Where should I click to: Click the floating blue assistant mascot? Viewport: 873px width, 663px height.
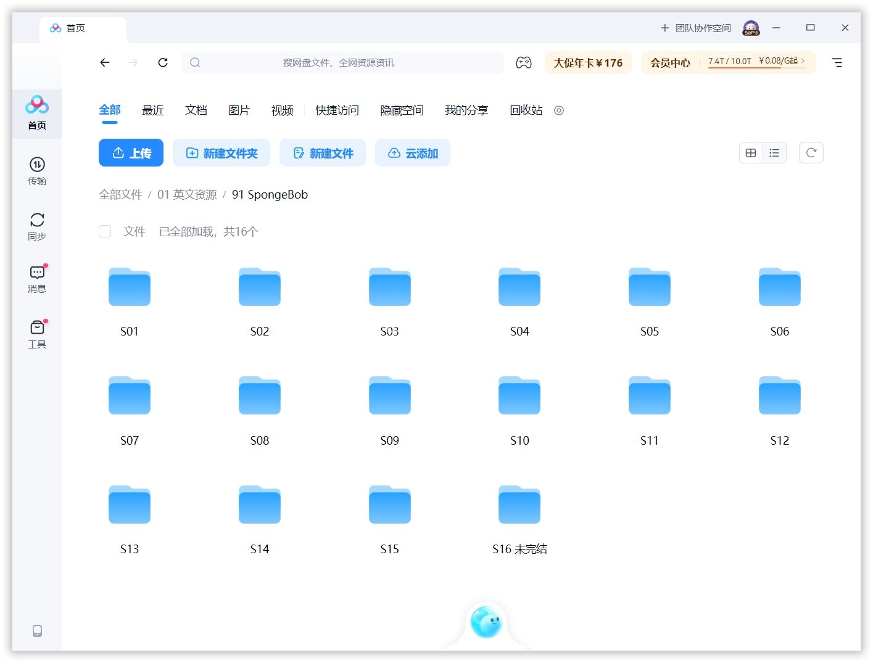(486, 622)
